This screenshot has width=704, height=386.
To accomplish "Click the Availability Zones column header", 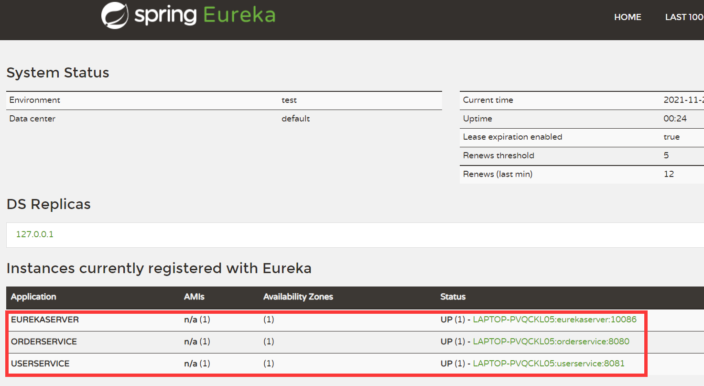I will click(x=298, y=297).
